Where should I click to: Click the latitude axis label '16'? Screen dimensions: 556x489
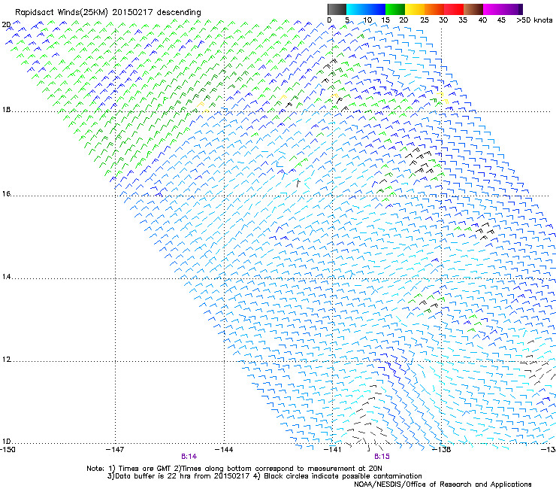click(6, 194)
